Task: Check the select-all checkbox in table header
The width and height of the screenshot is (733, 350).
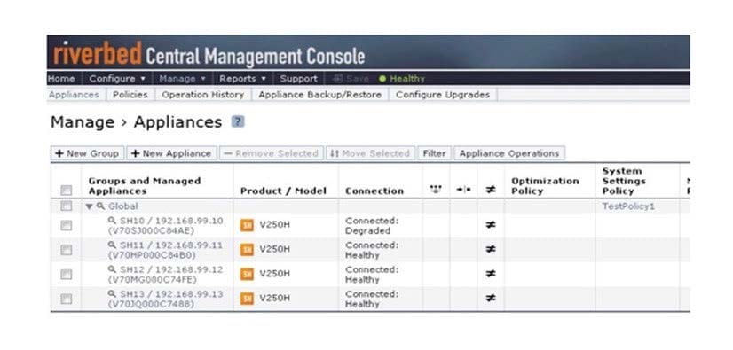Action: pyautogui.click(x=67, y=191)
